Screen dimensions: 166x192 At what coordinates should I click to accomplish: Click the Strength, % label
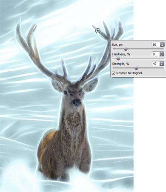click(121, 64)
